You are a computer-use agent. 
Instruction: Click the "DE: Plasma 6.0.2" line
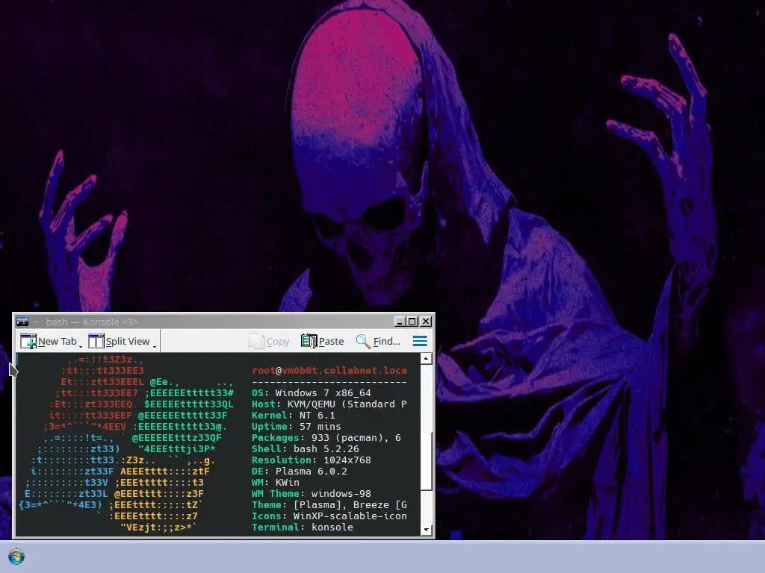pyautogui.click(x=300, y=472)
